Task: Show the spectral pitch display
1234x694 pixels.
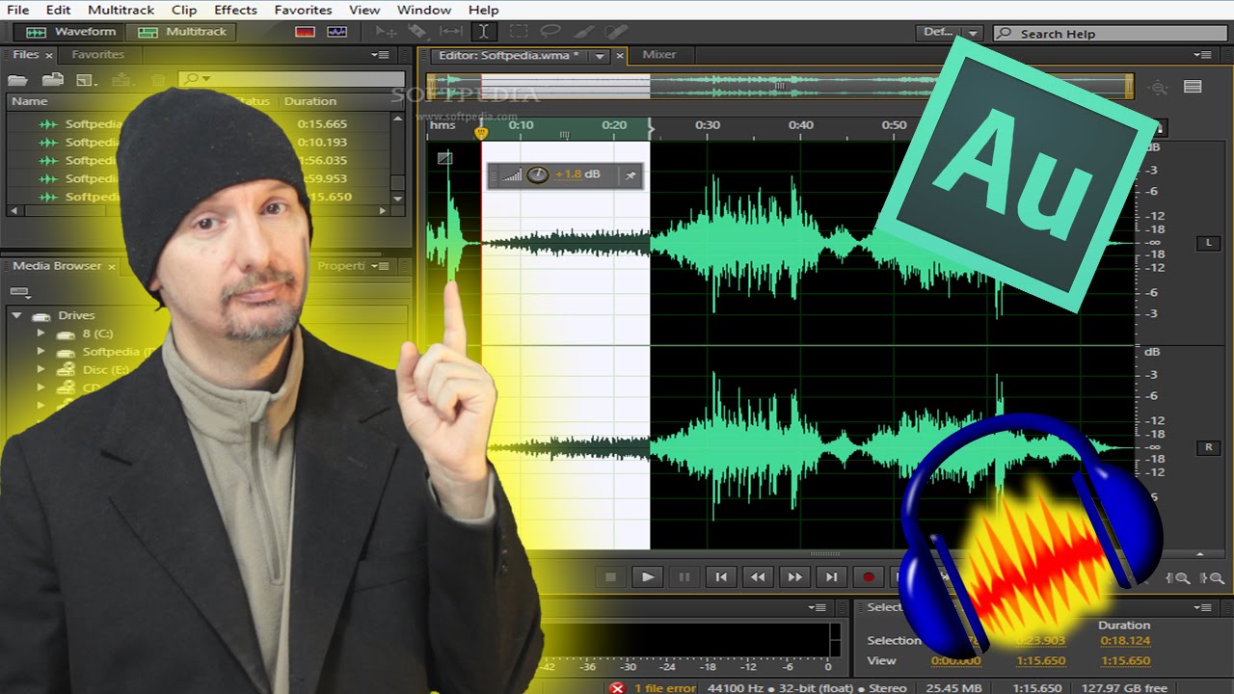Action: (336, 32)
